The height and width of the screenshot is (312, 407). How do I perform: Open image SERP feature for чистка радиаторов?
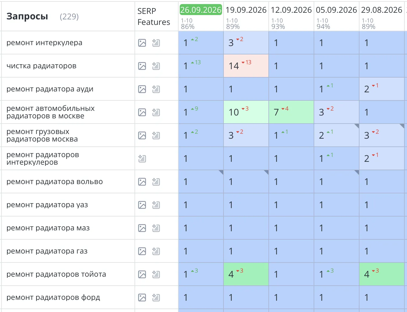142,66
